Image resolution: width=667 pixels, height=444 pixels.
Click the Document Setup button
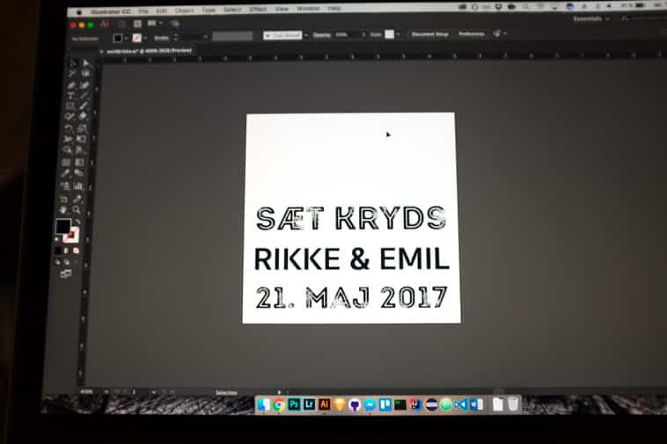(429, 34)
